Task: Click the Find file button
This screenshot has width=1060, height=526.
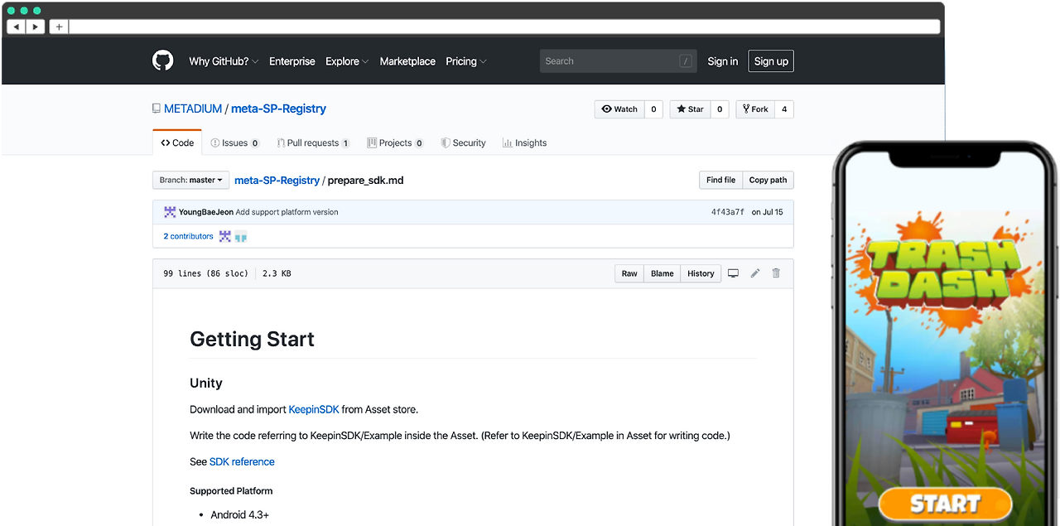Action: (x=720, y=180)
